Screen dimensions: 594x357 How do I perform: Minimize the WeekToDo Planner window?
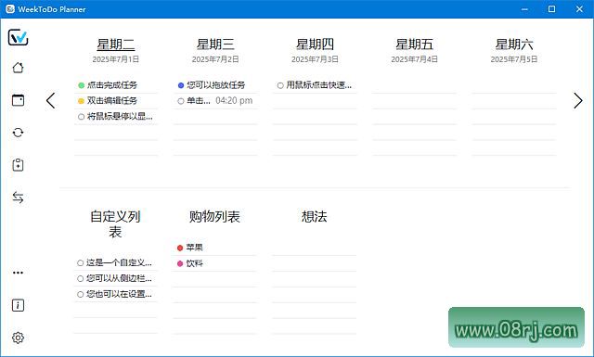(x=524, y=9)
